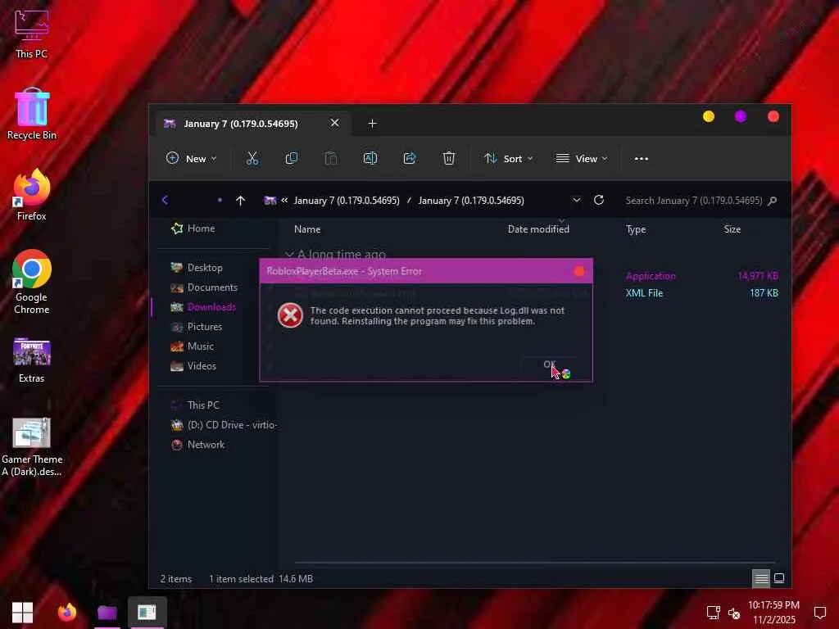Click the purple maximize window dot
The width and height of the screenshot is (839, 629).
(x=741, y=116)
